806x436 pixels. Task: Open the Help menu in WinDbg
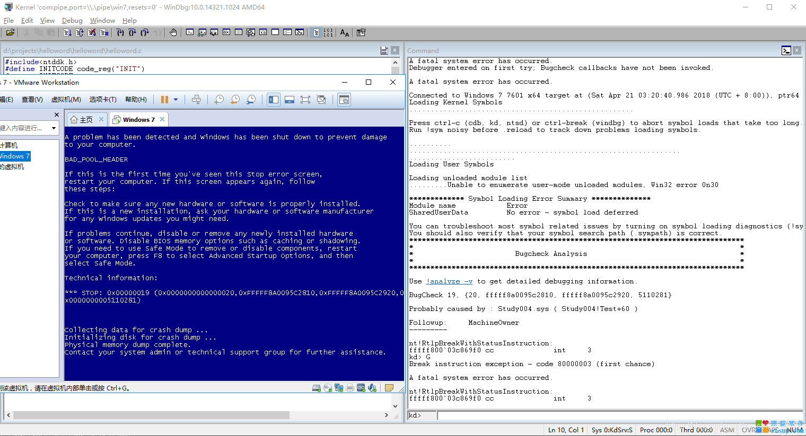point(129,21)
